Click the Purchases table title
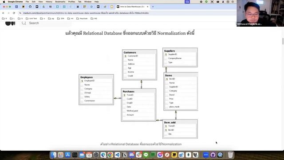Screen dimensions: 284x160 point(128,92)
